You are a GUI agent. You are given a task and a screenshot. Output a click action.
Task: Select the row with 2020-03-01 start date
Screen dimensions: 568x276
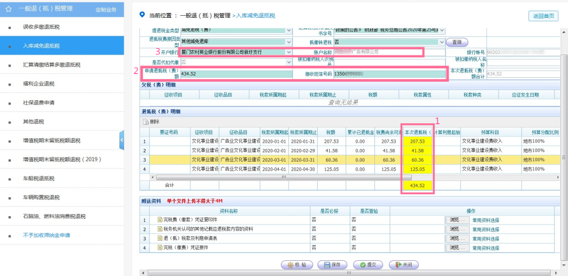[350, 160]
